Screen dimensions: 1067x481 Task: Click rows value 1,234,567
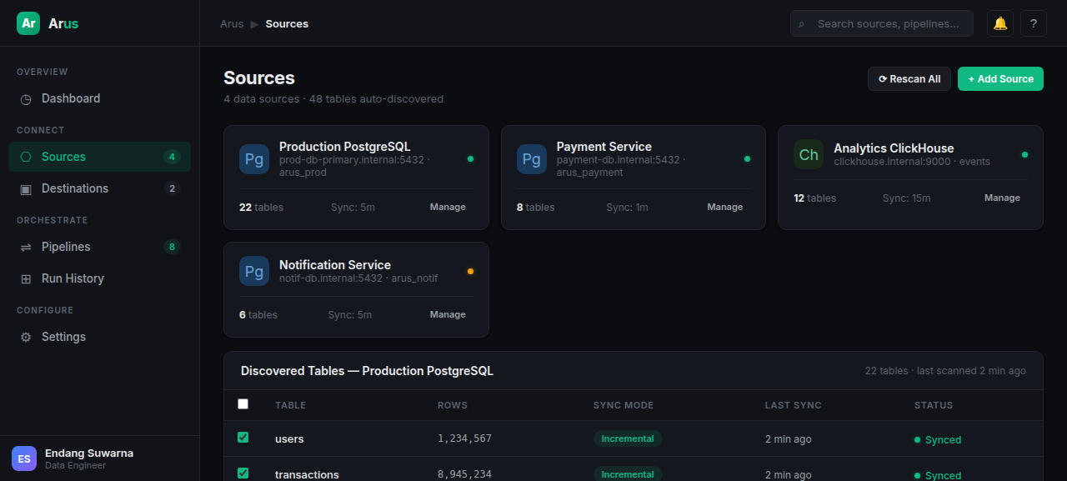pyautogui.click(x=464, y=439)
